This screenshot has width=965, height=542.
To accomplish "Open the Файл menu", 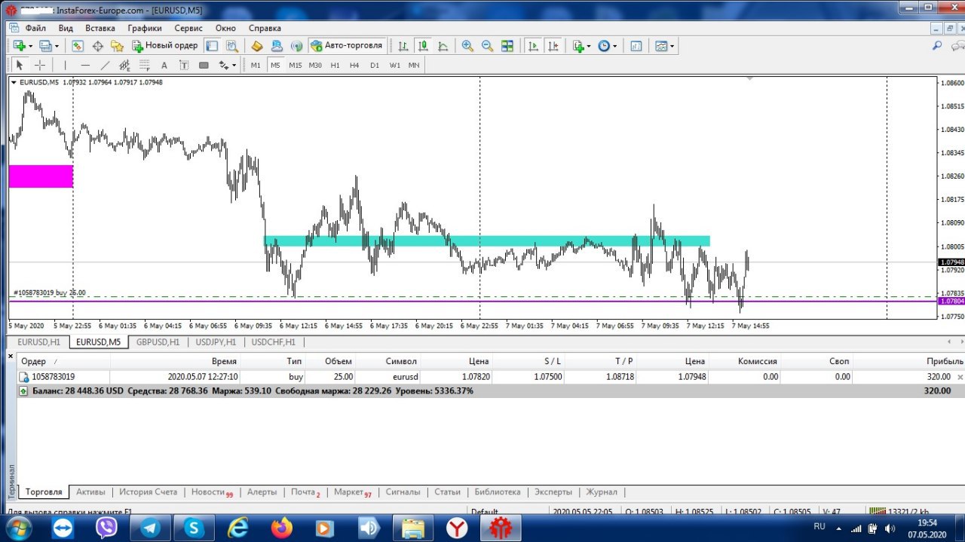I will tap(35, 28).
